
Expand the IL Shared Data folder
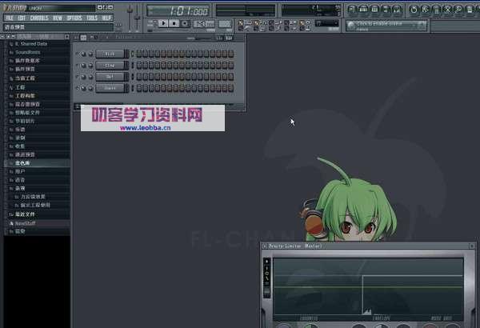(37, 44)
